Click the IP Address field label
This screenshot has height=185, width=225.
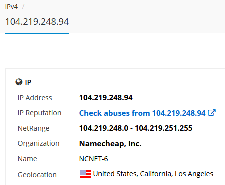click(35, 98)
